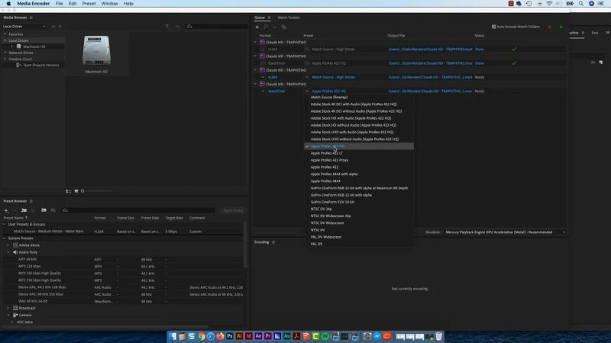Switch Media Browser to list view icon
Screen dimensions: 611x343
[x=69, y=191]
